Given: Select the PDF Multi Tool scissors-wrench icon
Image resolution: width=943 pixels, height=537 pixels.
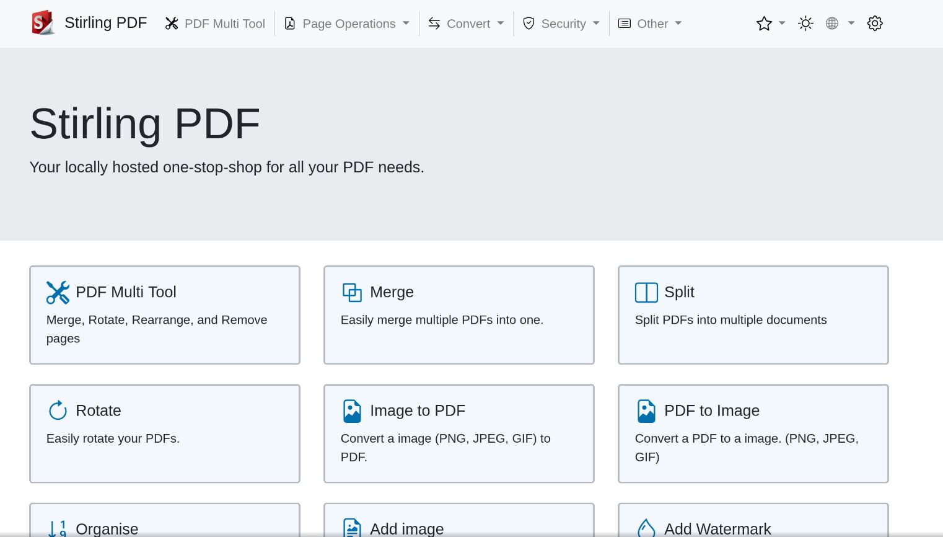Looking at the screenshot, I should (58, 292).
